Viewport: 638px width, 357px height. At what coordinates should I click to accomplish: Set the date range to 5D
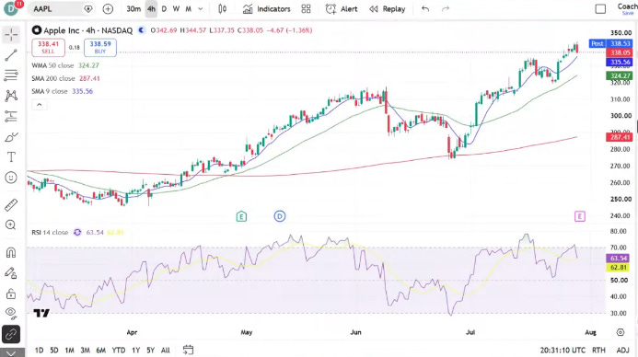tap(54, 350)
